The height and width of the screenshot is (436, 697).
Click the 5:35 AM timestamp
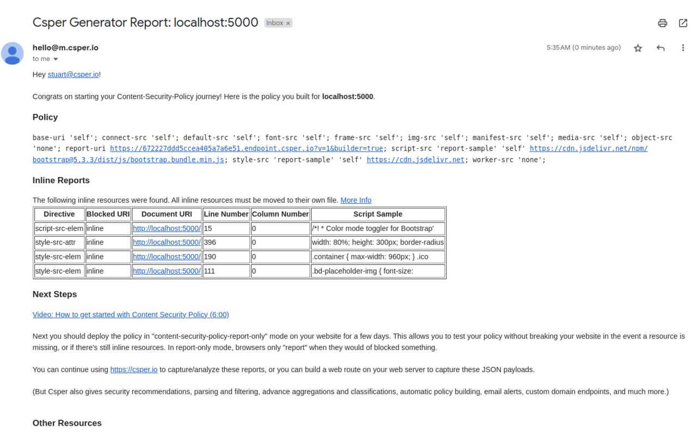tap(584, 47)
